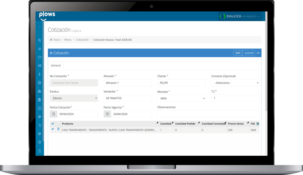Open the globe icon just above the cart
The height and width of the screenshot is (175, 303).
(x=39, y=117)
